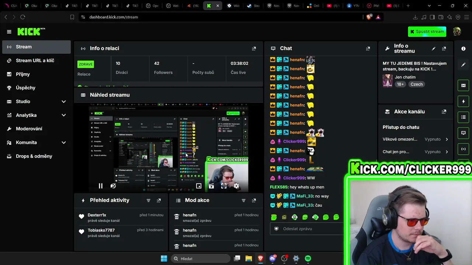The height and width of the screenshot is (265, 472).
Task: Open browser downloads icon
Action: click(x=415, y=17)
